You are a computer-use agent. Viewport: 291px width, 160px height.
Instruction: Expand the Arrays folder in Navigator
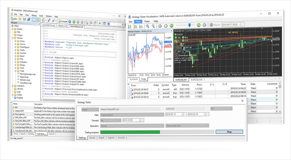click(x=15, y=41)
